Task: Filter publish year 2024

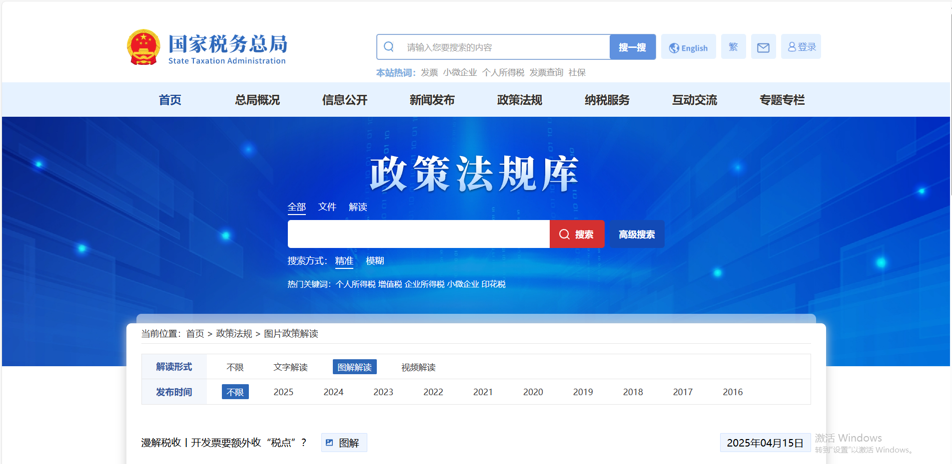Action: point(333,392)
